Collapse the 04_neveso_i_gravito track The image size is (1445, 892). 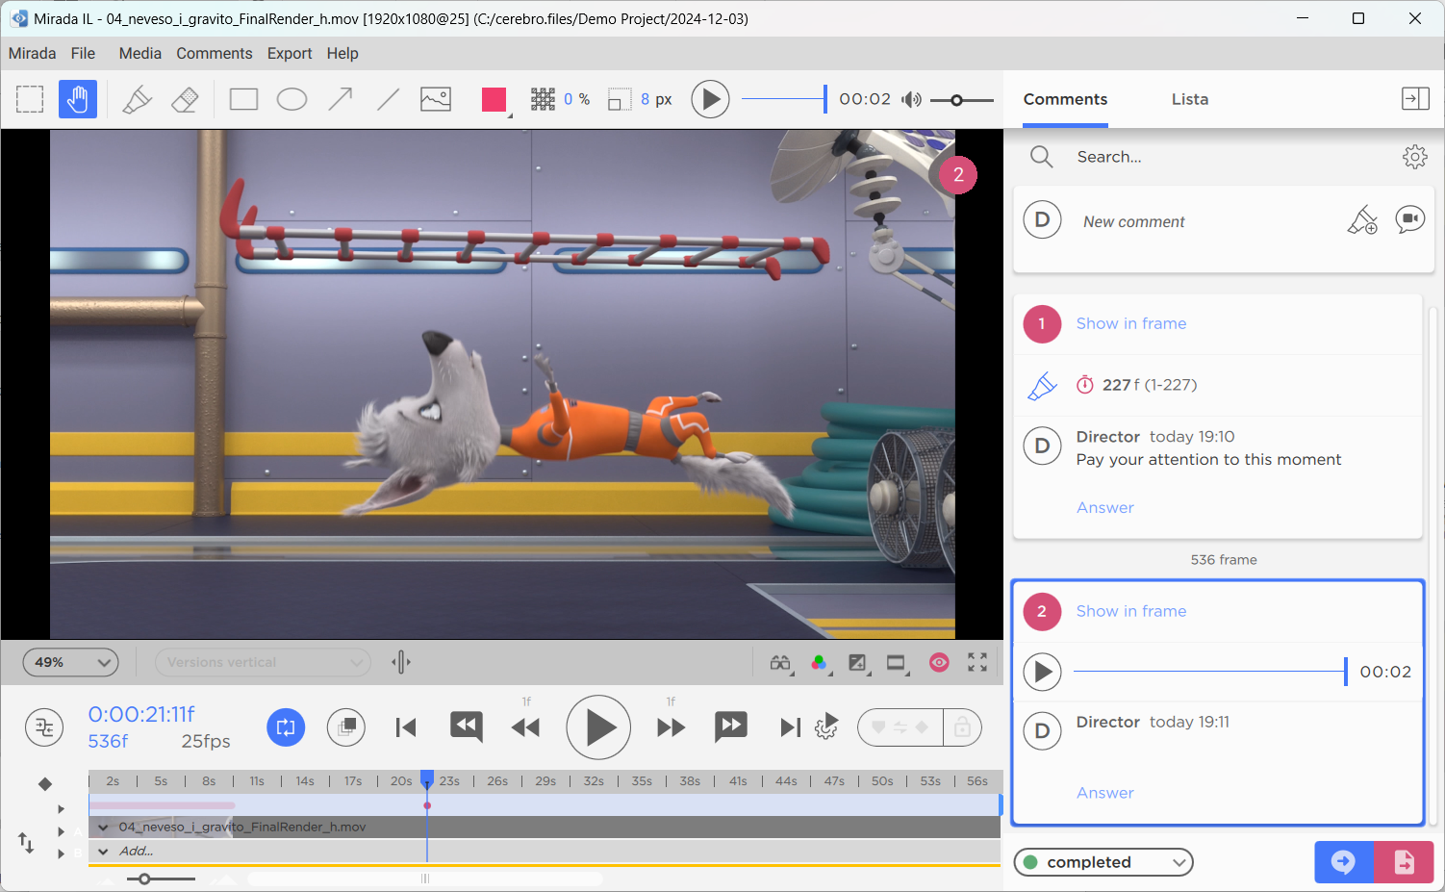103,828
